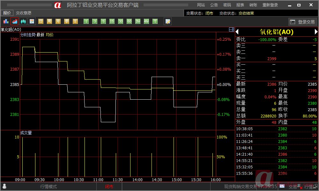The width and height of the screenshot is (319, 191).
Task: Select the monthly (月) period button
Action: click(58, 21)
